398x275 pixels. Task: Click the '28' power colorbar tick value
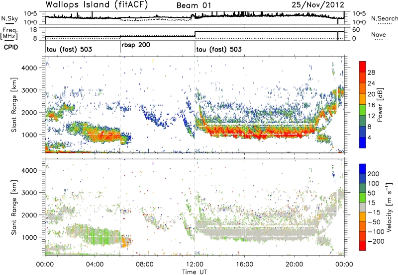point(371,72)
